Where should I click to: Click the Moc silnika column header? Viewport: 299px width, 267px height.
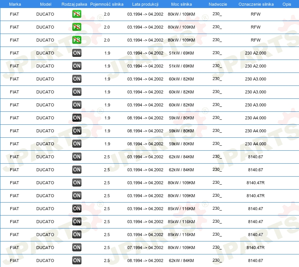181,4
